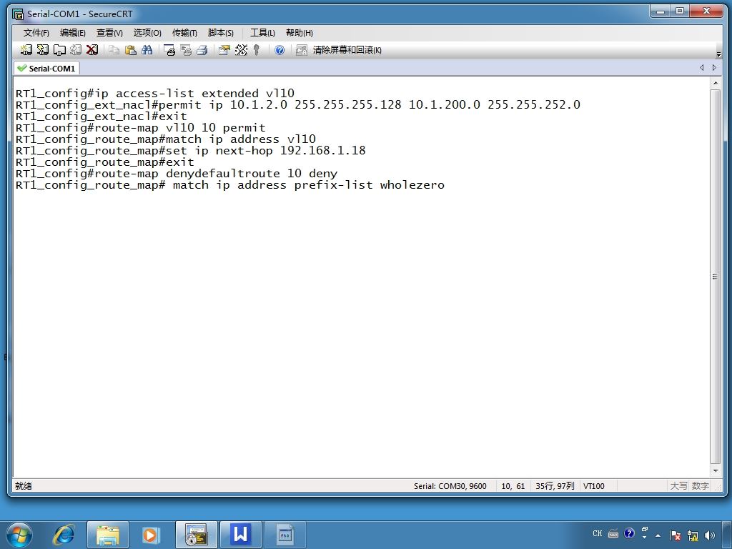Click 清除屏幕和回滚(K) toolbar button
The width and height of the screenshot is (732, 549).
click(x=347, y=50)
